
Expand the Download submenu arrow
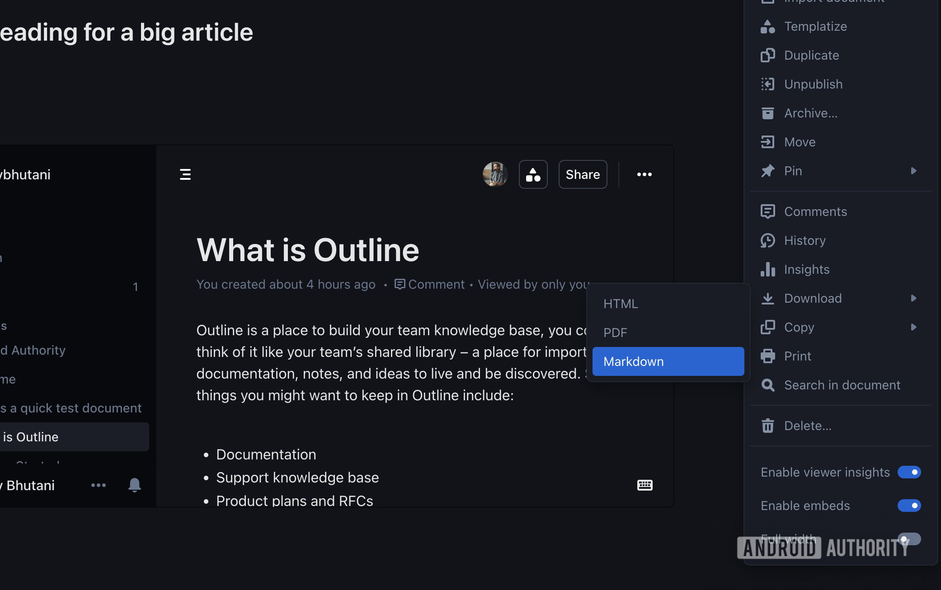click(913, 298)
